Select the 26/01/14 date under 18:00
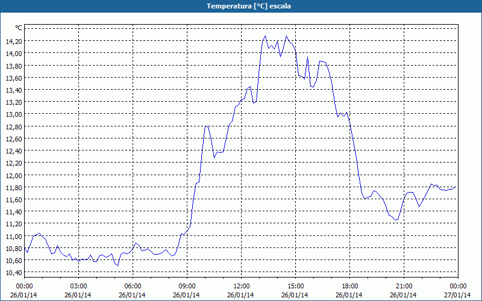The image size is (482, 301). click(349, 295)
